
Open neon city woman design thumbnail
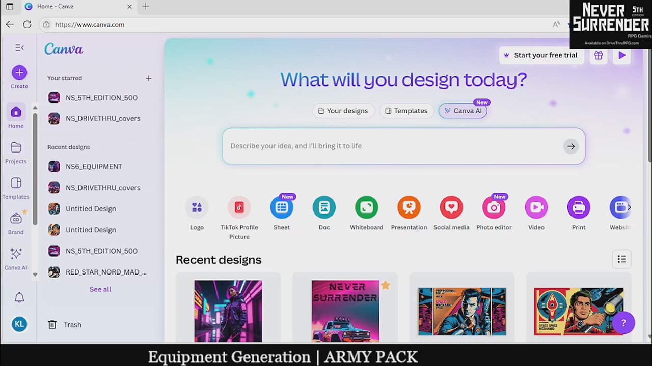(x=228, y=311)
